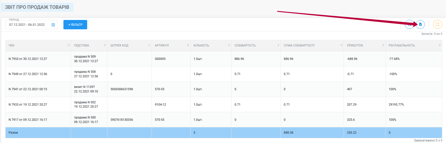The image size is (446, 143).
Task: Sort the ПІДСТАВА column using its arrows
Action: pos(105,45)
